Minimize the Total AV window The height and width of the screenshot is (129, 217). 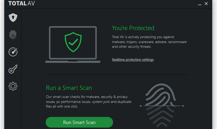pos(200,4)
